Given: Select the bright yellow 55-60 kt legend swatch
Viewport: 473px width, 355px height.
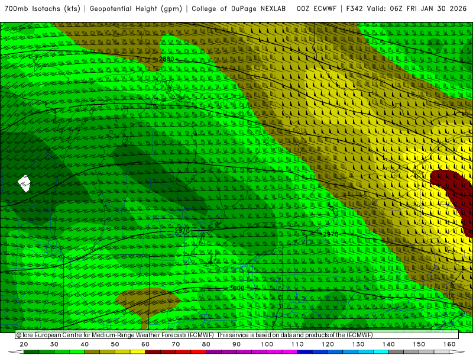Looking at the screenshot, I should 138,352.
